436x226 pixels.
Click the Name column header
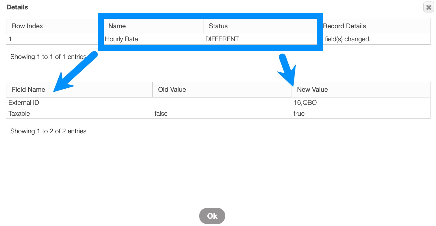click(117, 26)
